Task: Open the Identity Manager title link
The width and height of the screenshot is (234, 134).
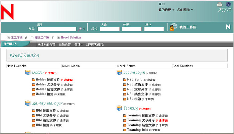Action: [x=47, y=103]
